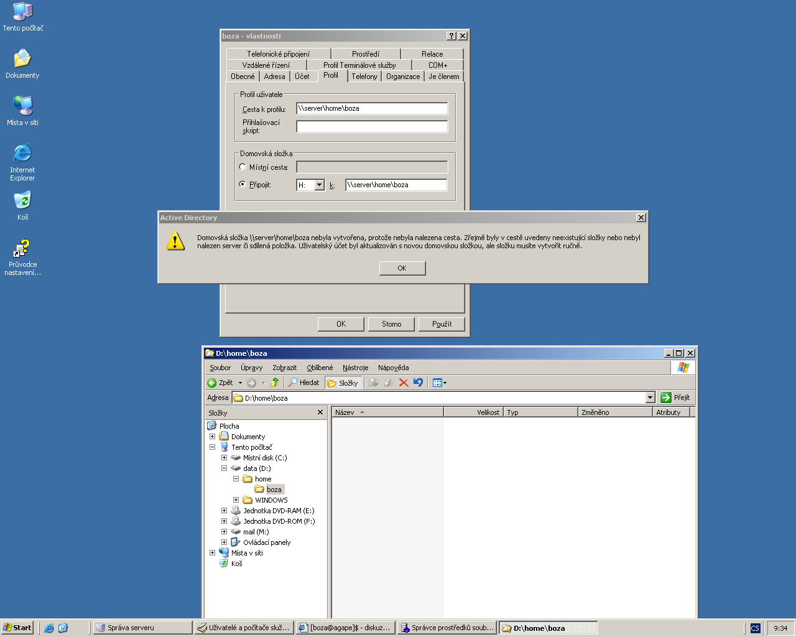Click the Zpět back arrow icon
796x637 pixels.
point(212,383)
